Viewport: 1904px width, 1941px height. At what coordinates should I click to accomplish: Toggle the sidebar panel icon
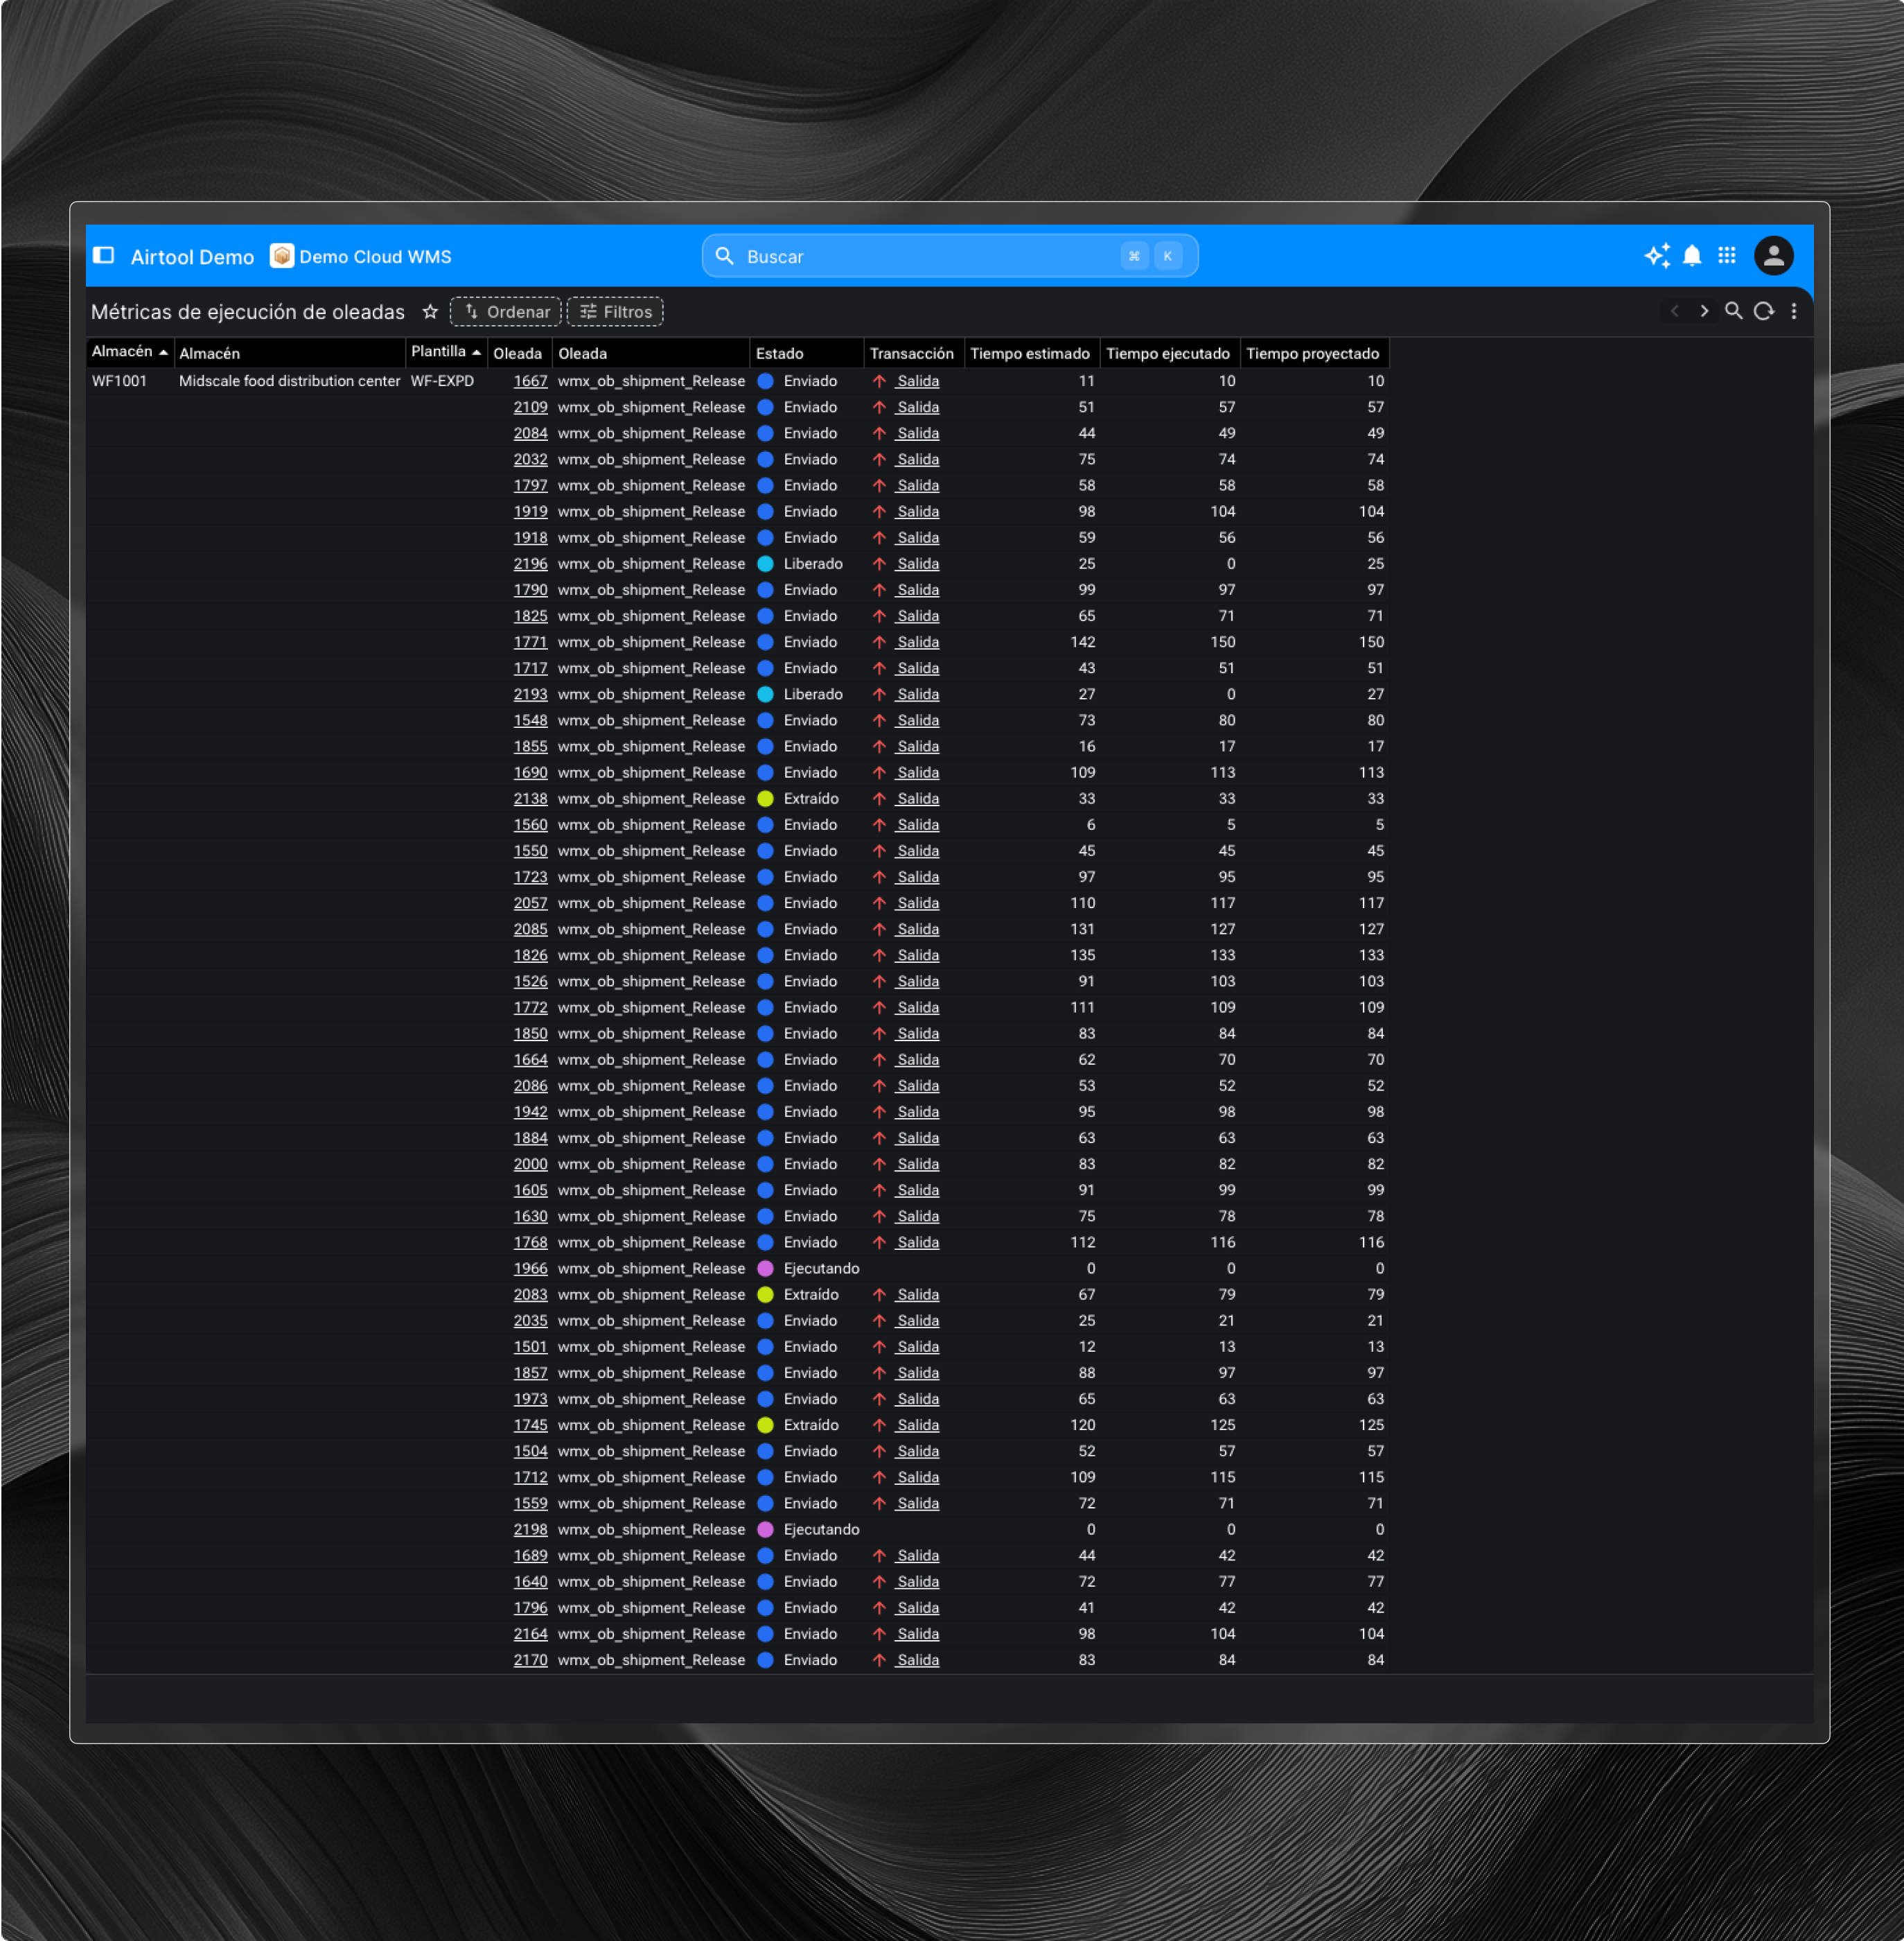[x=104, y=256]
